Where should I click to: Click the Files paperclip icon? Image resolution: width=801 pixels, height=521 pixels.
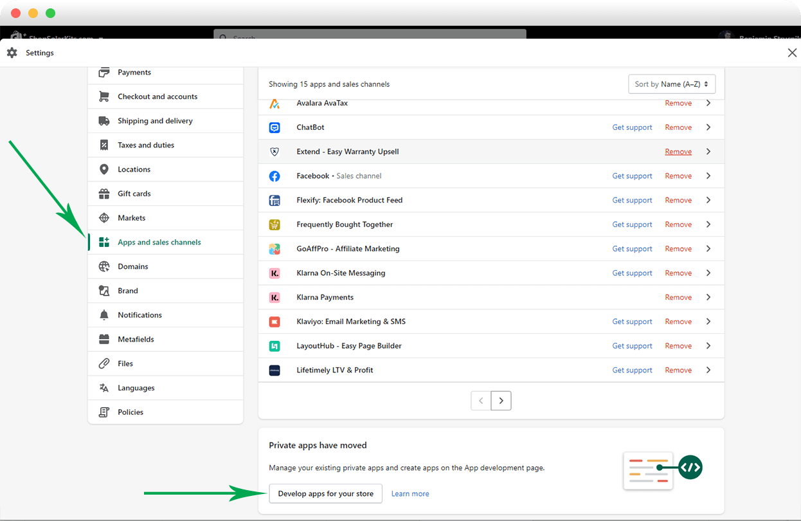point(104,363)
